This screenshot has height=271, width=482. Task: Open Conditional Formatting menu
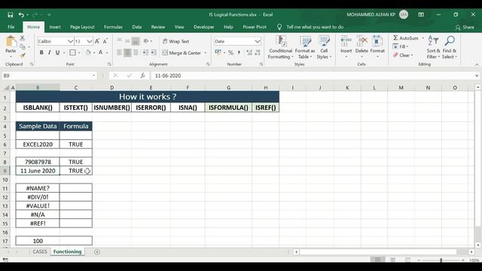pyautogui.click(x=280, y=47)
